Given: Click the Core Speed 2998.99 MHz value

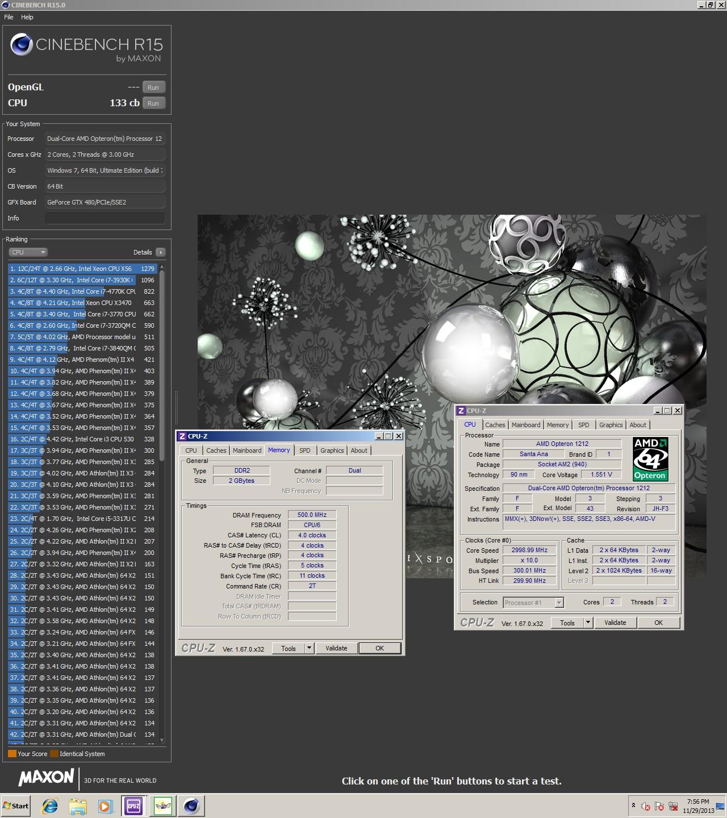Looking at the screenshot, I should (x=529, y=550).
